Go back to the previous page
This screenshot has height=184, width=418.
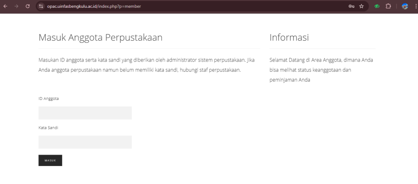click(x=5, y=6)
